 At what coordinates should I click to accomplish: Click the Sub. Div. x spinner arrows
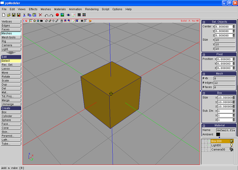click(x=234, y=111)
